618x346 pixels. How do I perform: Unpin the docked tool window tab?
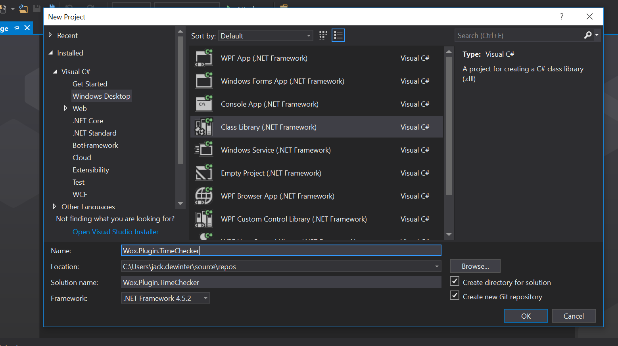point(16,28)
